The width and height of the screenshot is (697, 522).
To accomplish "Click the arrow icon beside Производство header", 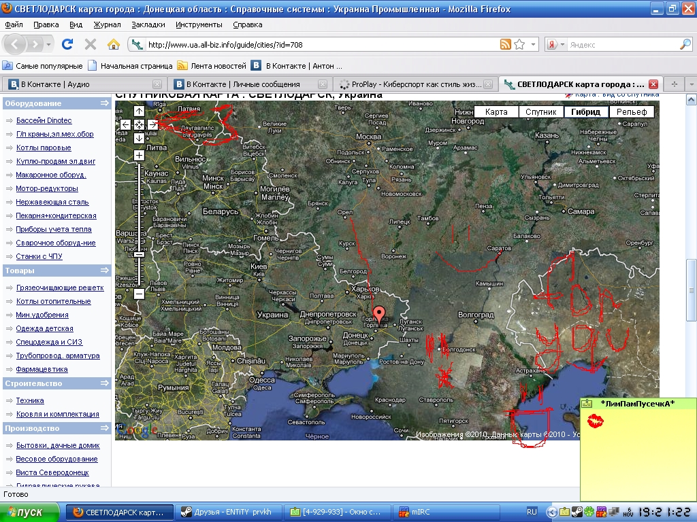I will [104, 428].
